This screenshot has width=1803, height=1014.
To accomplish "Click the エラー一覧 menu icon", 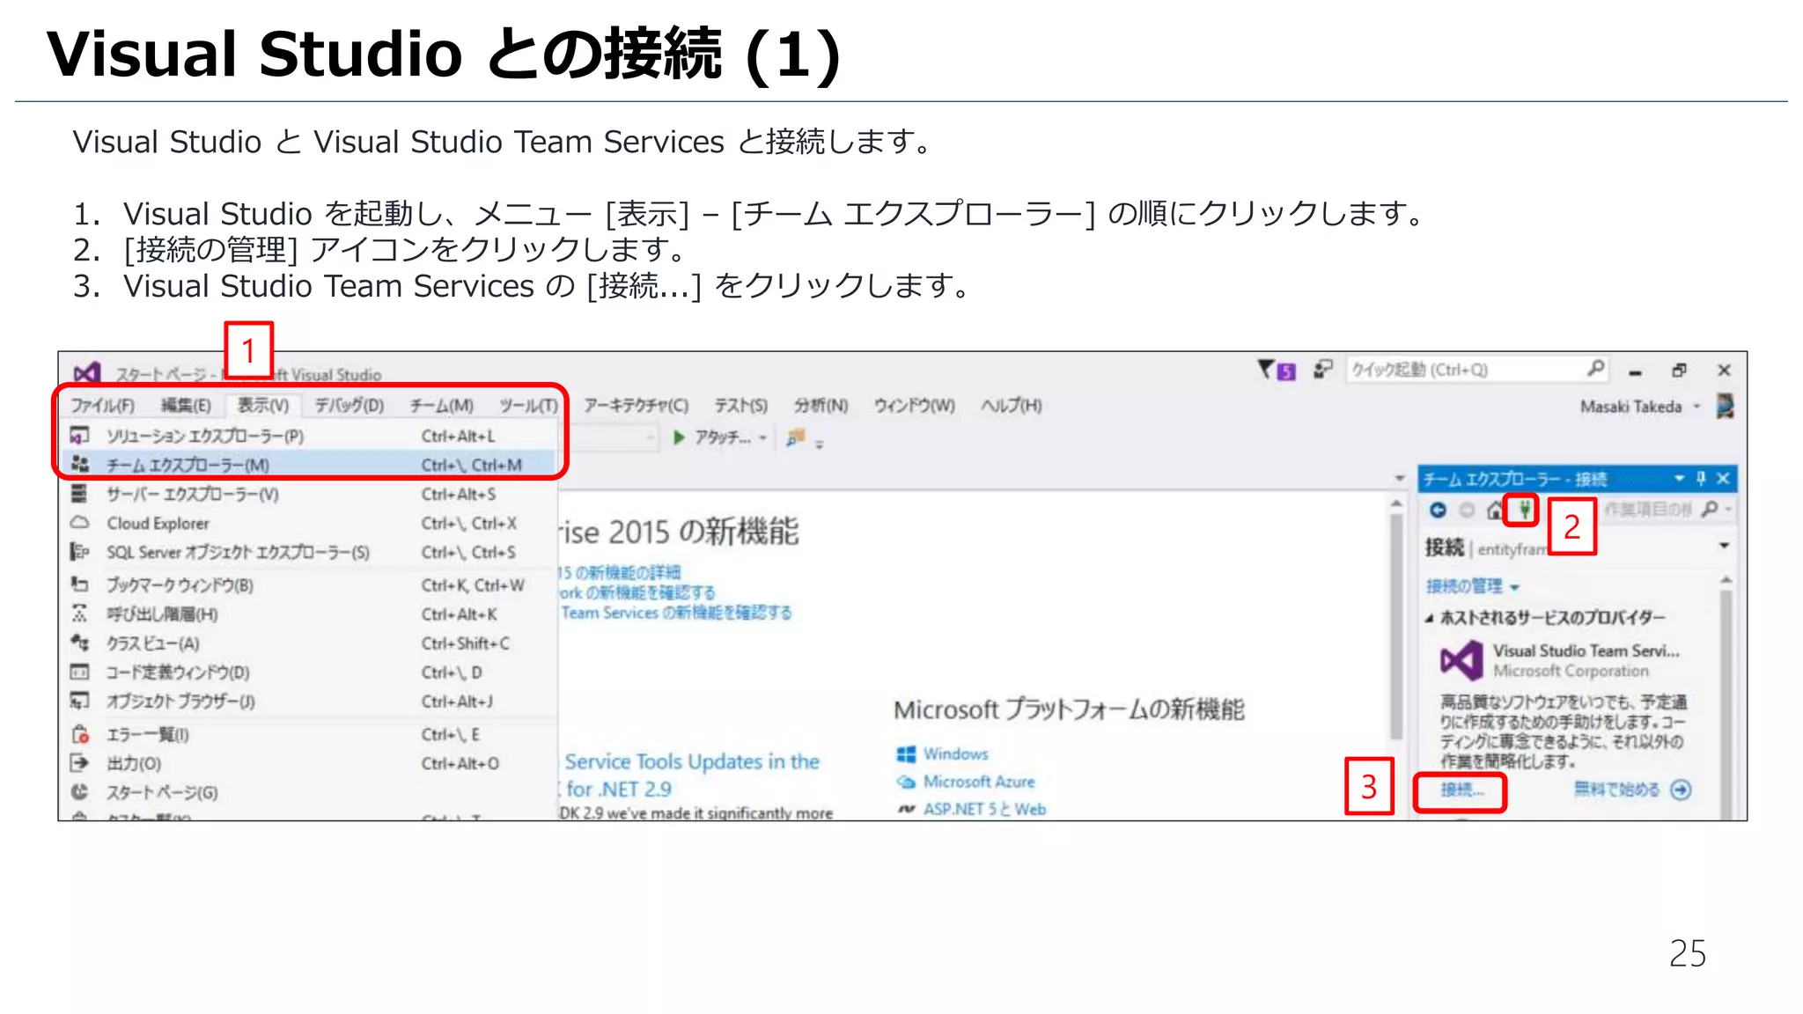I will [79, 734].
